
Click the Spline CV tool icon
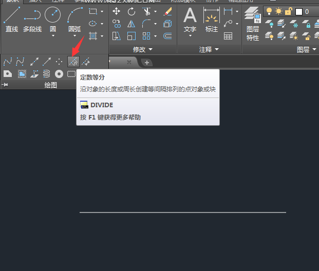click(20, 62)
